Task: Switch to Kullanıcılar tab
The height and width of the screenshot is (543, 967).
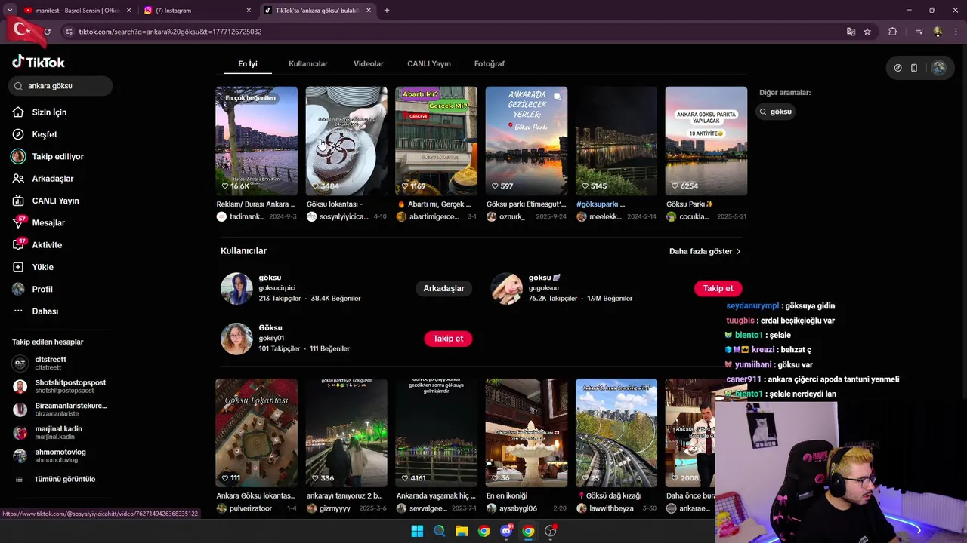Action: (x=308, y=64)
